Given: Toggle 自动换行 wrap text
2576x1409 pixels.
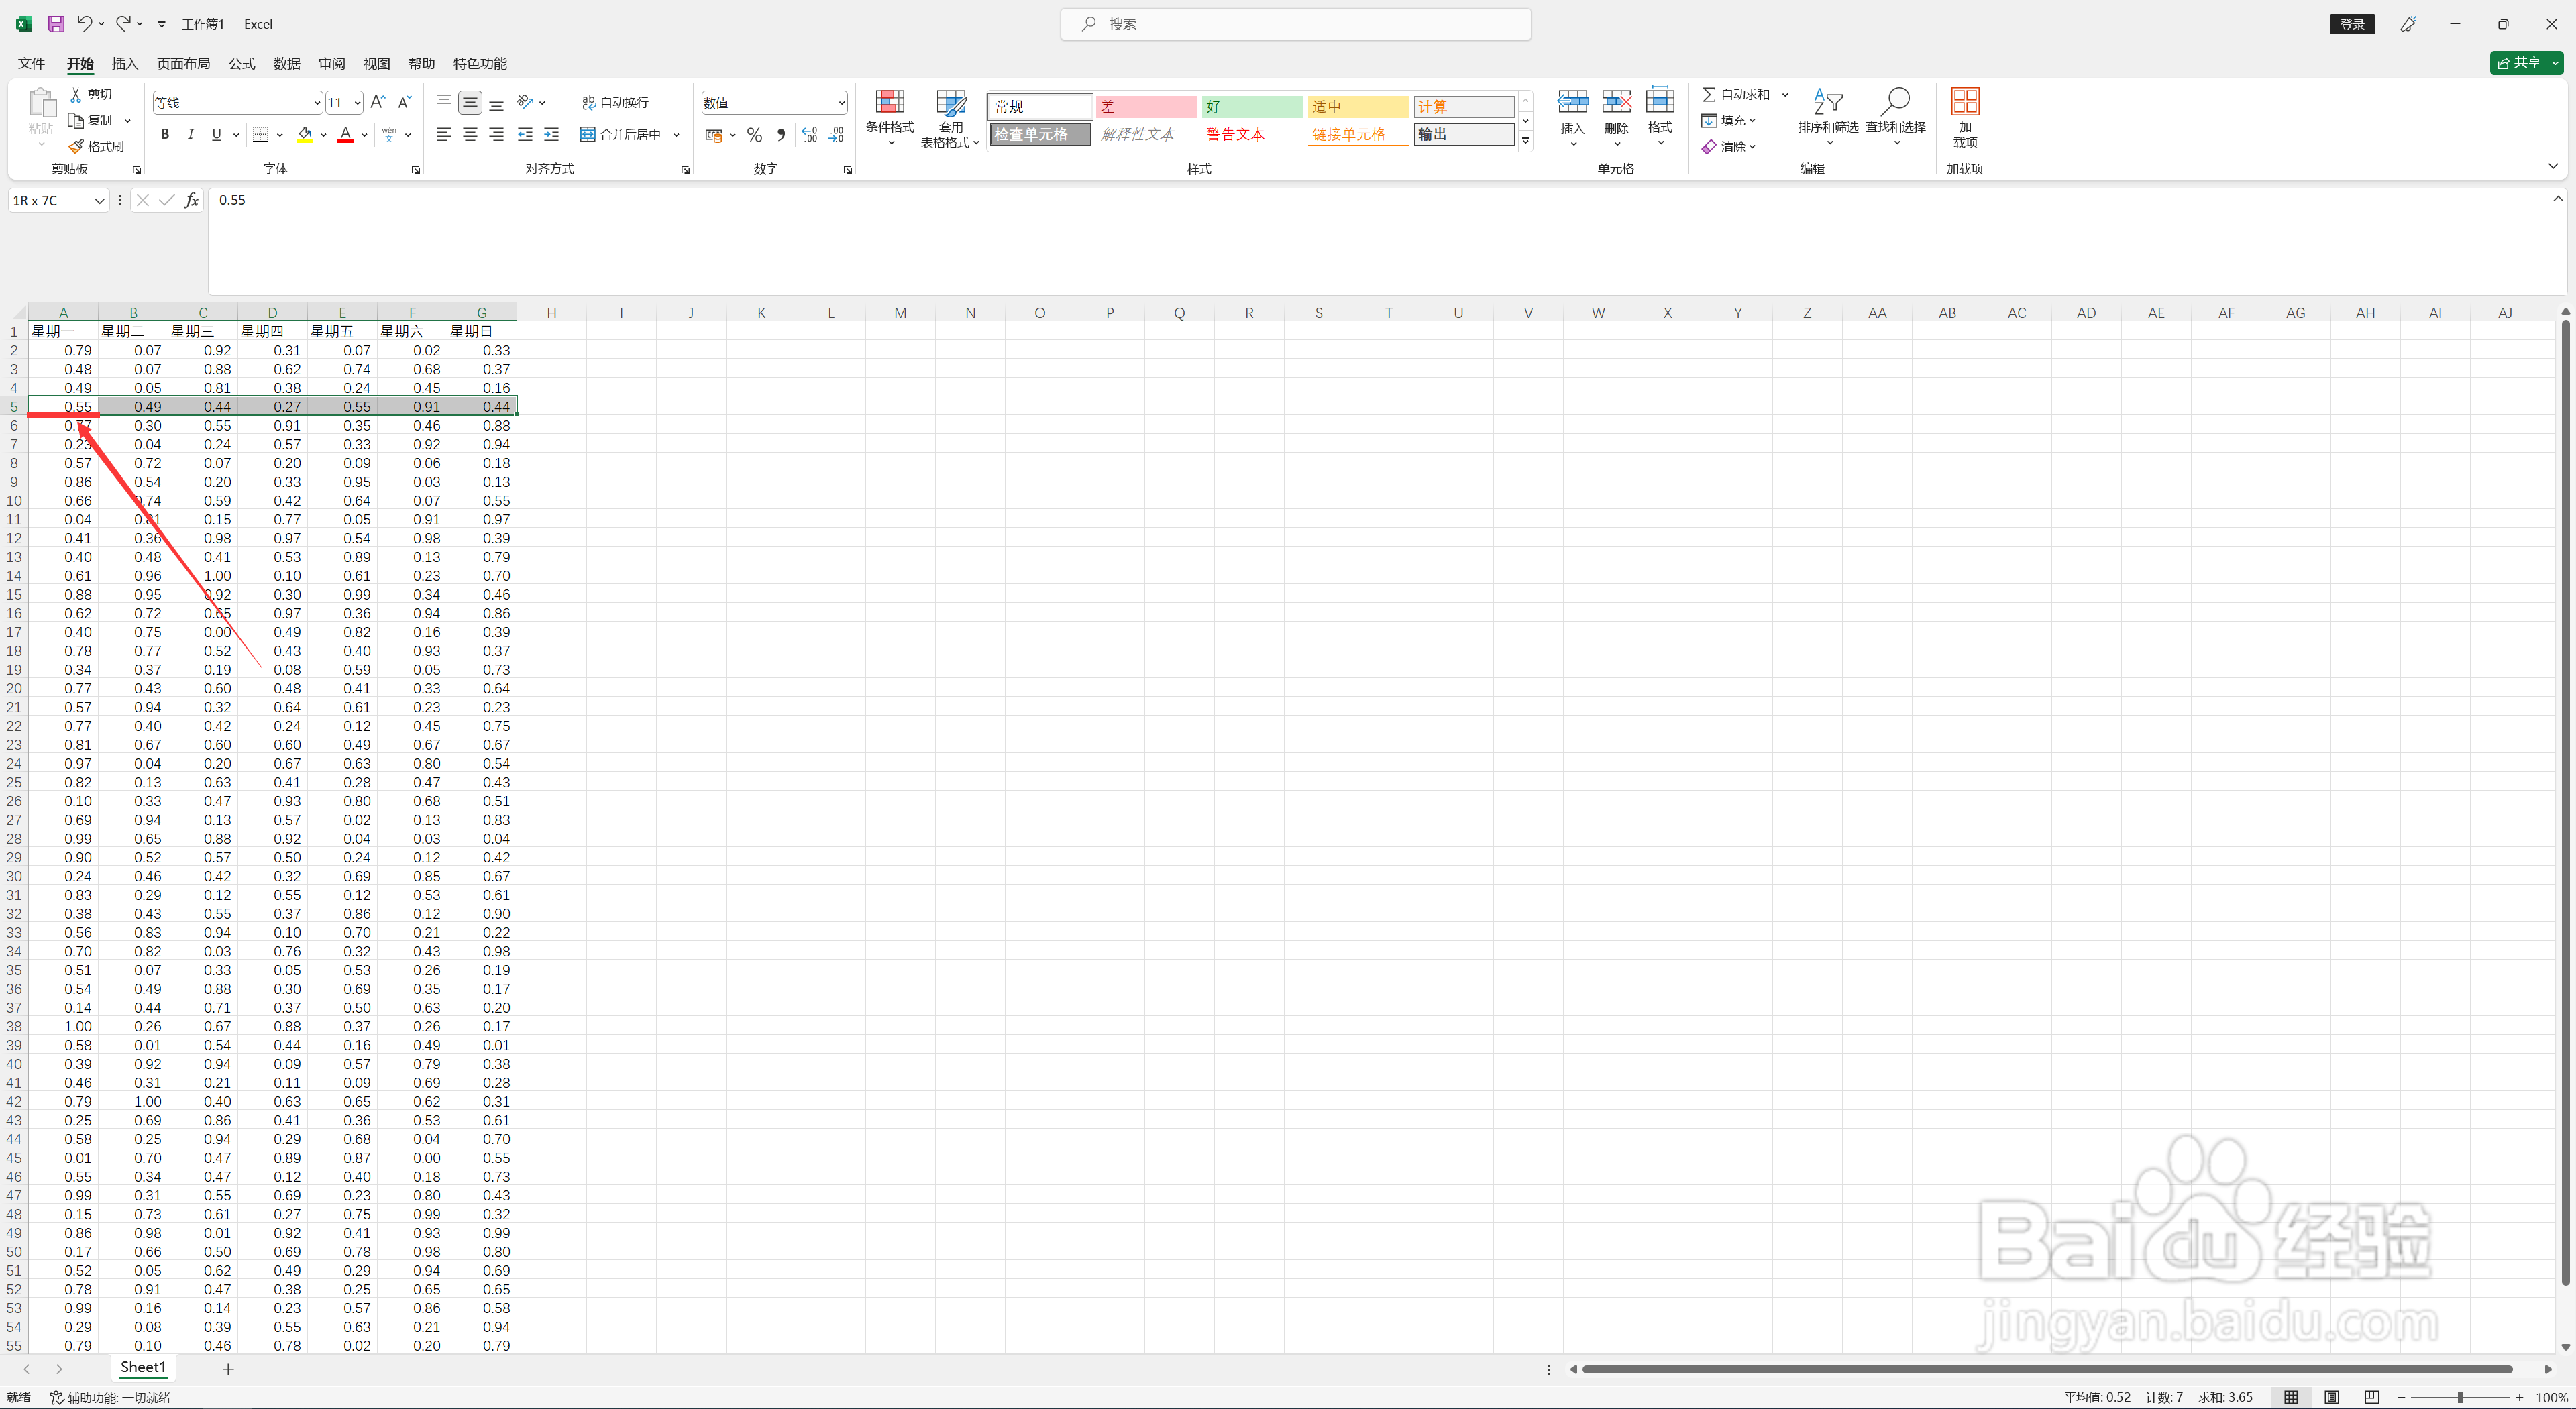Looking at the screenshot, I should (x=616, y=102).
